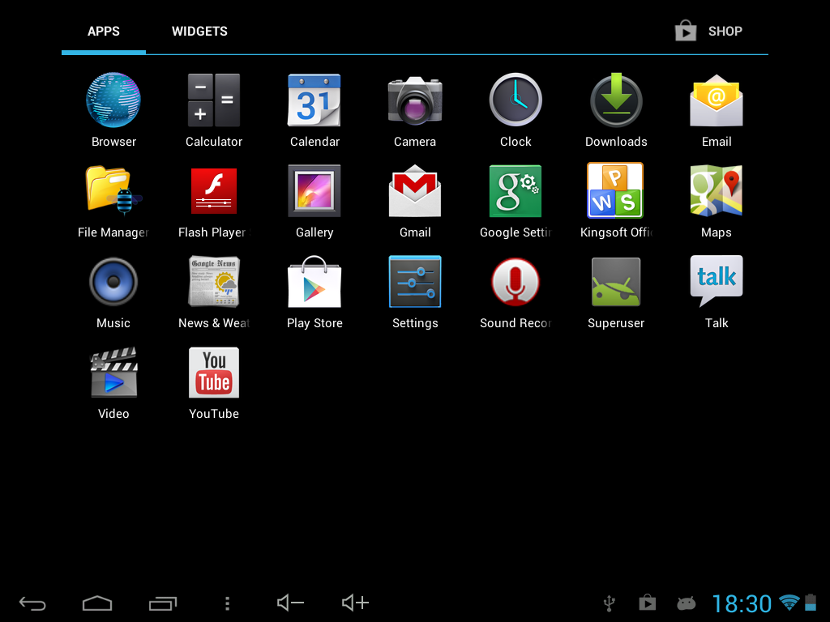The image size is (830, 622).
Task: Start the Camera app
Action: 415,110
